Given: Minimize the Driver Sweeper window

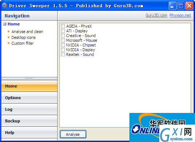Looking at the screenshot, I should (x=172, y=5).
